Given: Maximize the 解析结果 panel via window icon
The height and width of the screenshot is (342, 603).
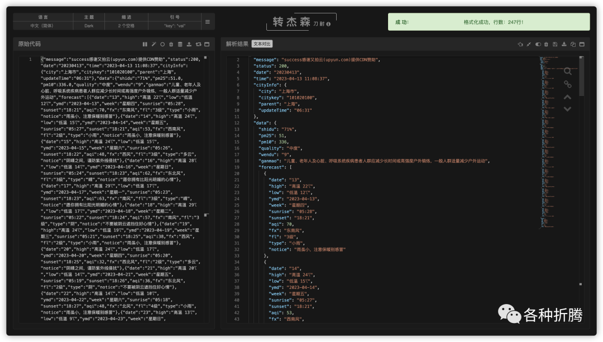Looking at the screenshot, I should [582, 44].
